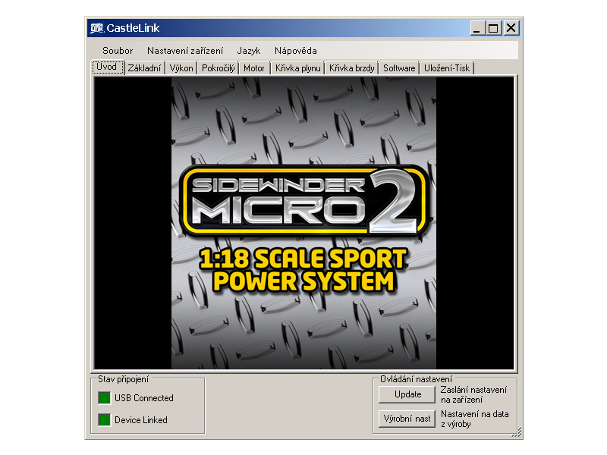Viewport: 607px width, 455px height.
Task: Open the Soubor menu
Action: click(x=118, y=51)
